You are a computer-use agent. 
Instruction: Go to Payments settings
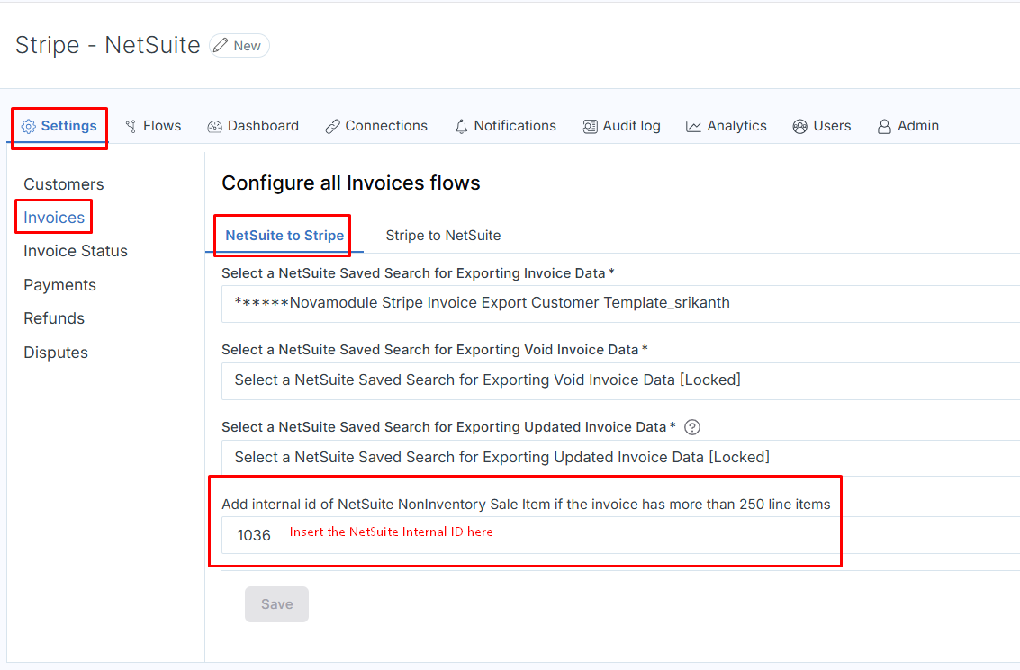(59, 284)
